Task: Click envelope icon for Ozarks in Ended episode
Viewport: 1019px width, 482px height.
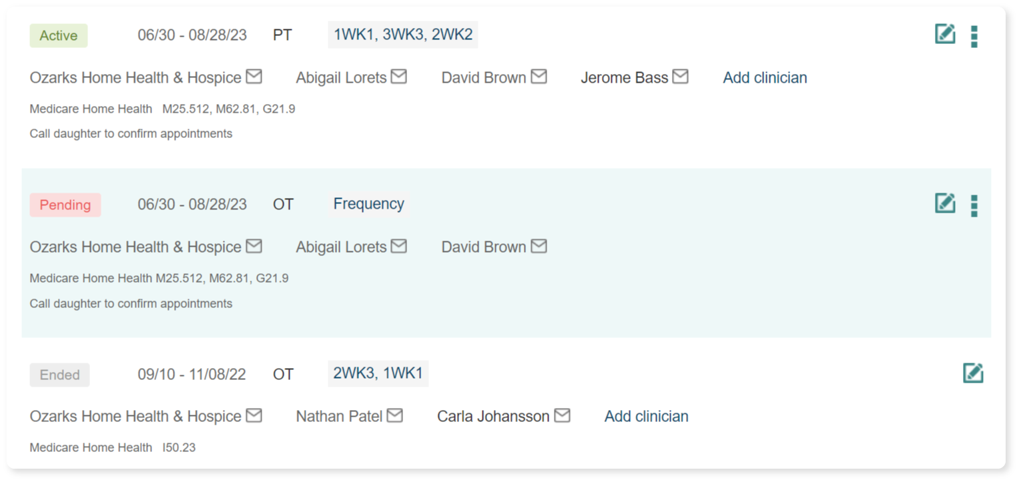Action: click(254, 415)
